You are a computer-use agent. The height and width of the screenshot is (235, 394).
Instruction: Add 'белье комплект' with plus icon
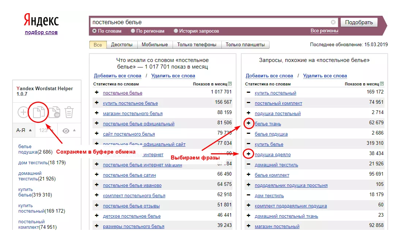[x=249, y=175]
